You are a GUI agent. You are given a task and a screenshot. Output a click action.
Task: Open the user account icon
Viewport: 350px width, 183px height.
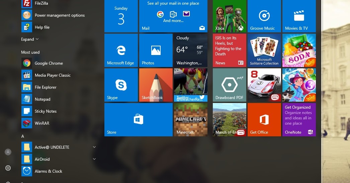click(x=8, y=152)
